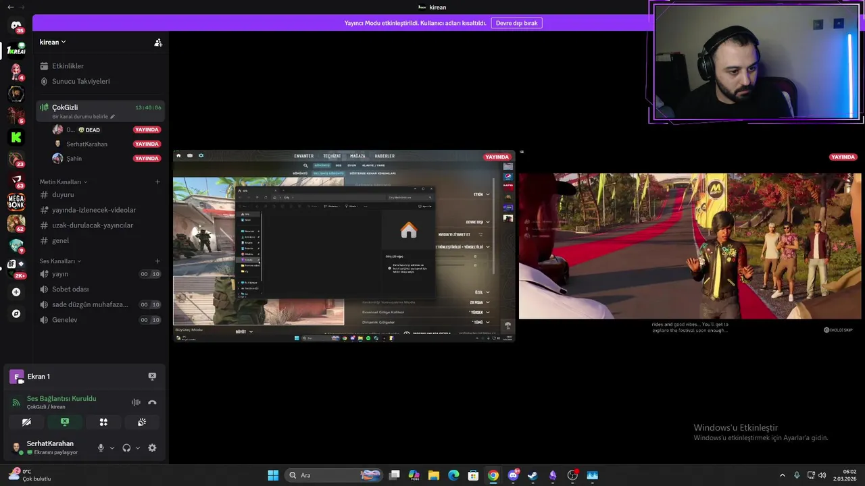
Task: Toggle camera on in voice panel
Action: pos(26,422)
